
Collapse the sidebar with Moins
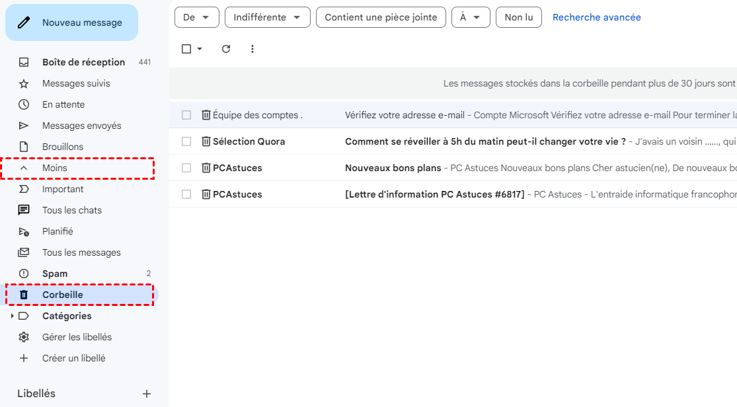[x=54, y=168]
